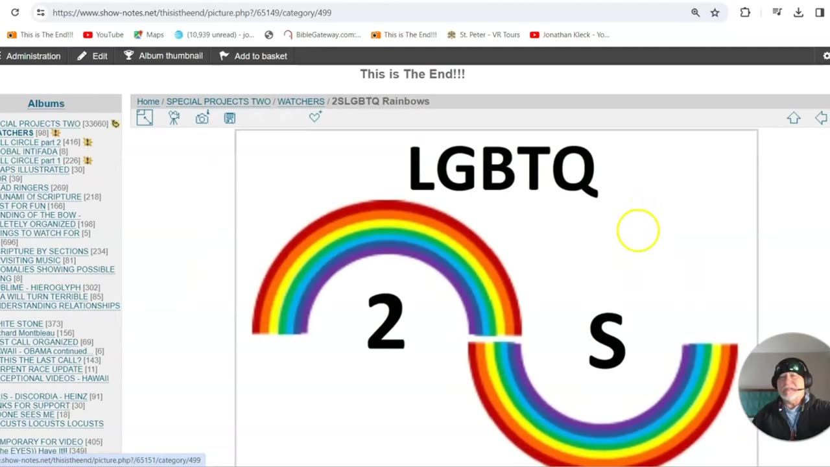
Task: Open HAWAII - OBAMA continued album
Action: (47, 351)
